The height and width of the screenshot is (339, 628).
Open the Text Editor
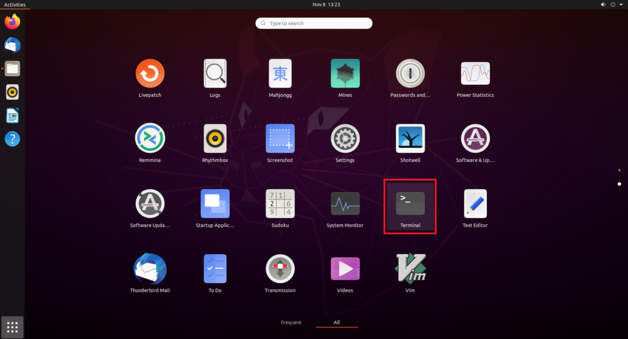475,208
